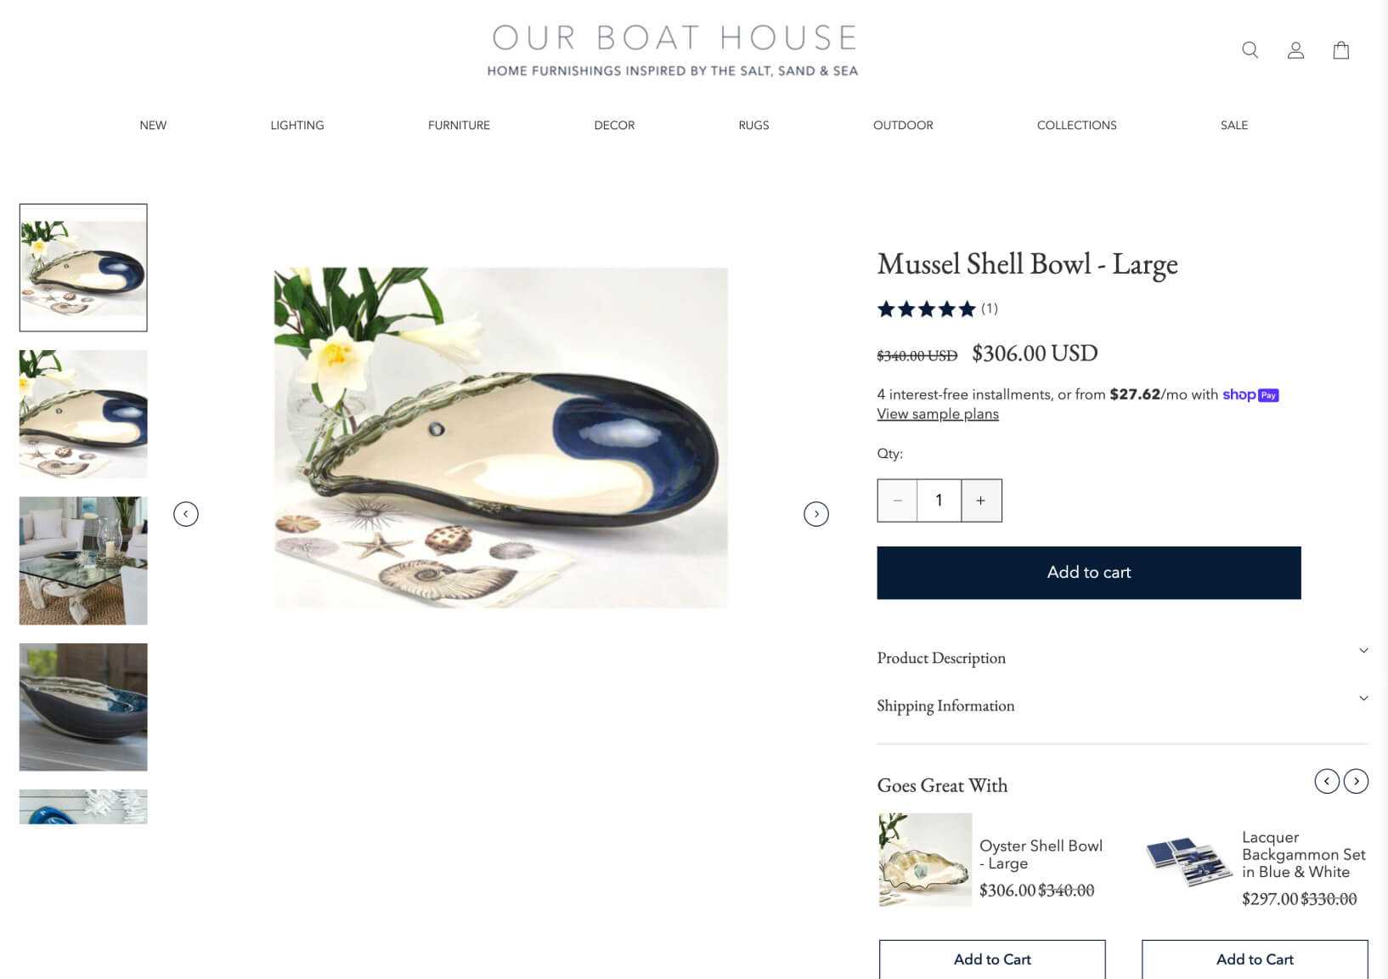Show previous product image with left arrow
Viewport: 1388px width, 979px height.
pyautogui.click(x=186, y=514)
